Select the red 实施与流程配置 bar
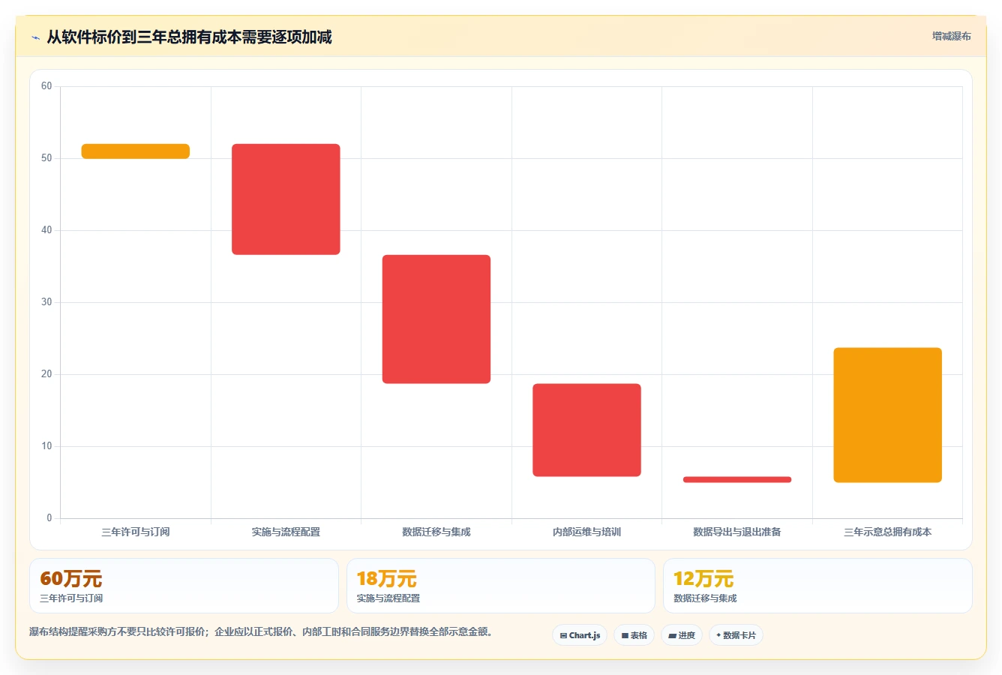 (x=286, y=199)
